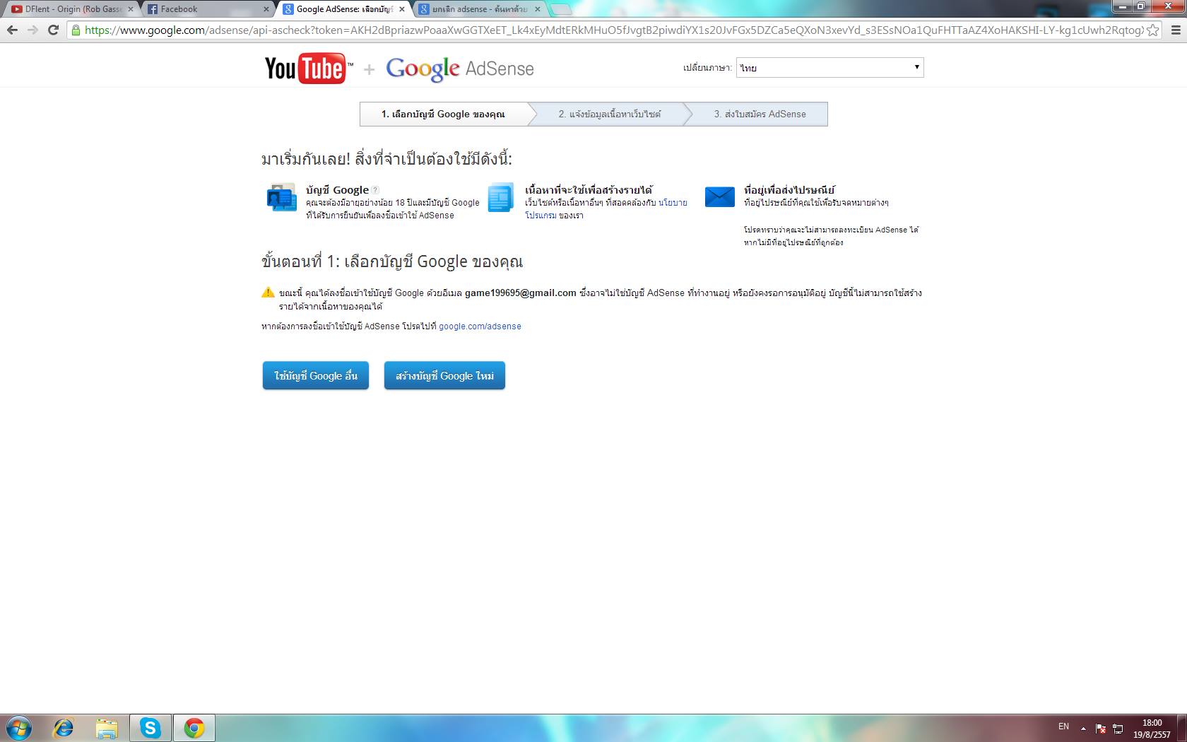Click the เนื้อหาที่จะใช้เพื่อสร้างรายได้ heading
This screenshot has height=742, width=1187.
pos(589,189)
